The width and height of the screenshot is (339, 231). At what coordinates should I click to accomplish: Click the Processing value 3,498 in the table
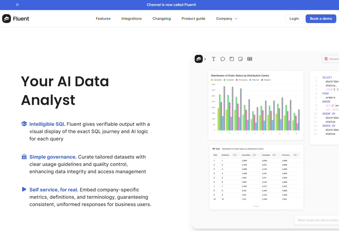tap(284, 169)
